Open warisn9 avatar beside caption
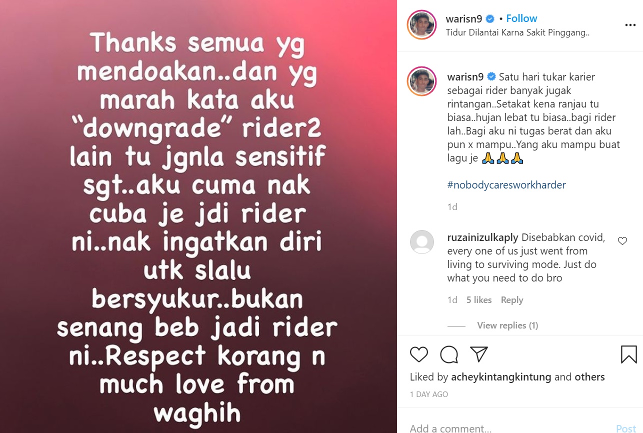 tap(422, 81)
